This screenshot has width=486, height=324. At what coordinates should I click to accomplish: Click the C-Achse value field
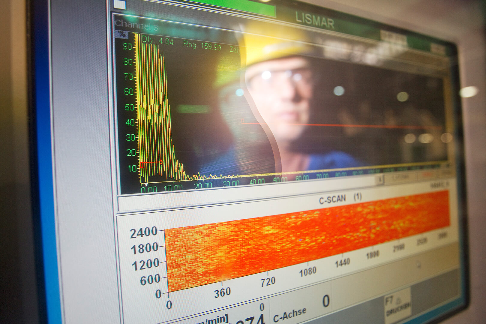click(326, 301)
